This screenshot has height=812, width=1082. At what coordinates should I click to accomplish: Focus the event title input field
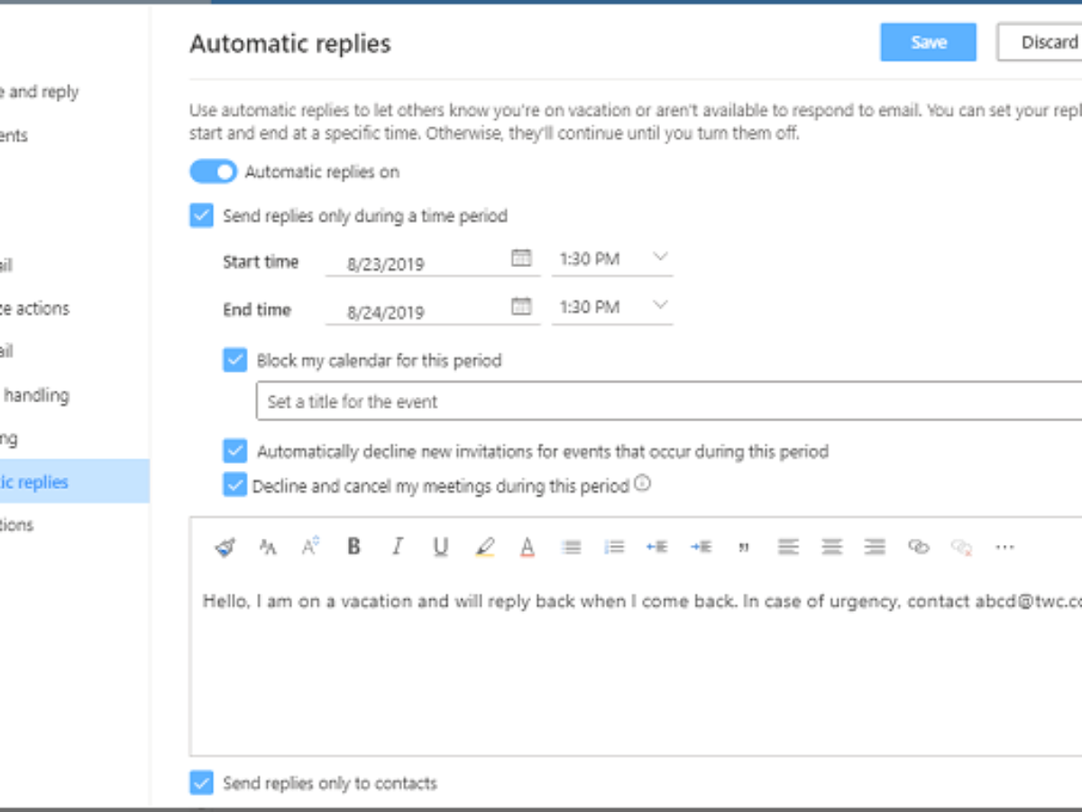(669, 401)
